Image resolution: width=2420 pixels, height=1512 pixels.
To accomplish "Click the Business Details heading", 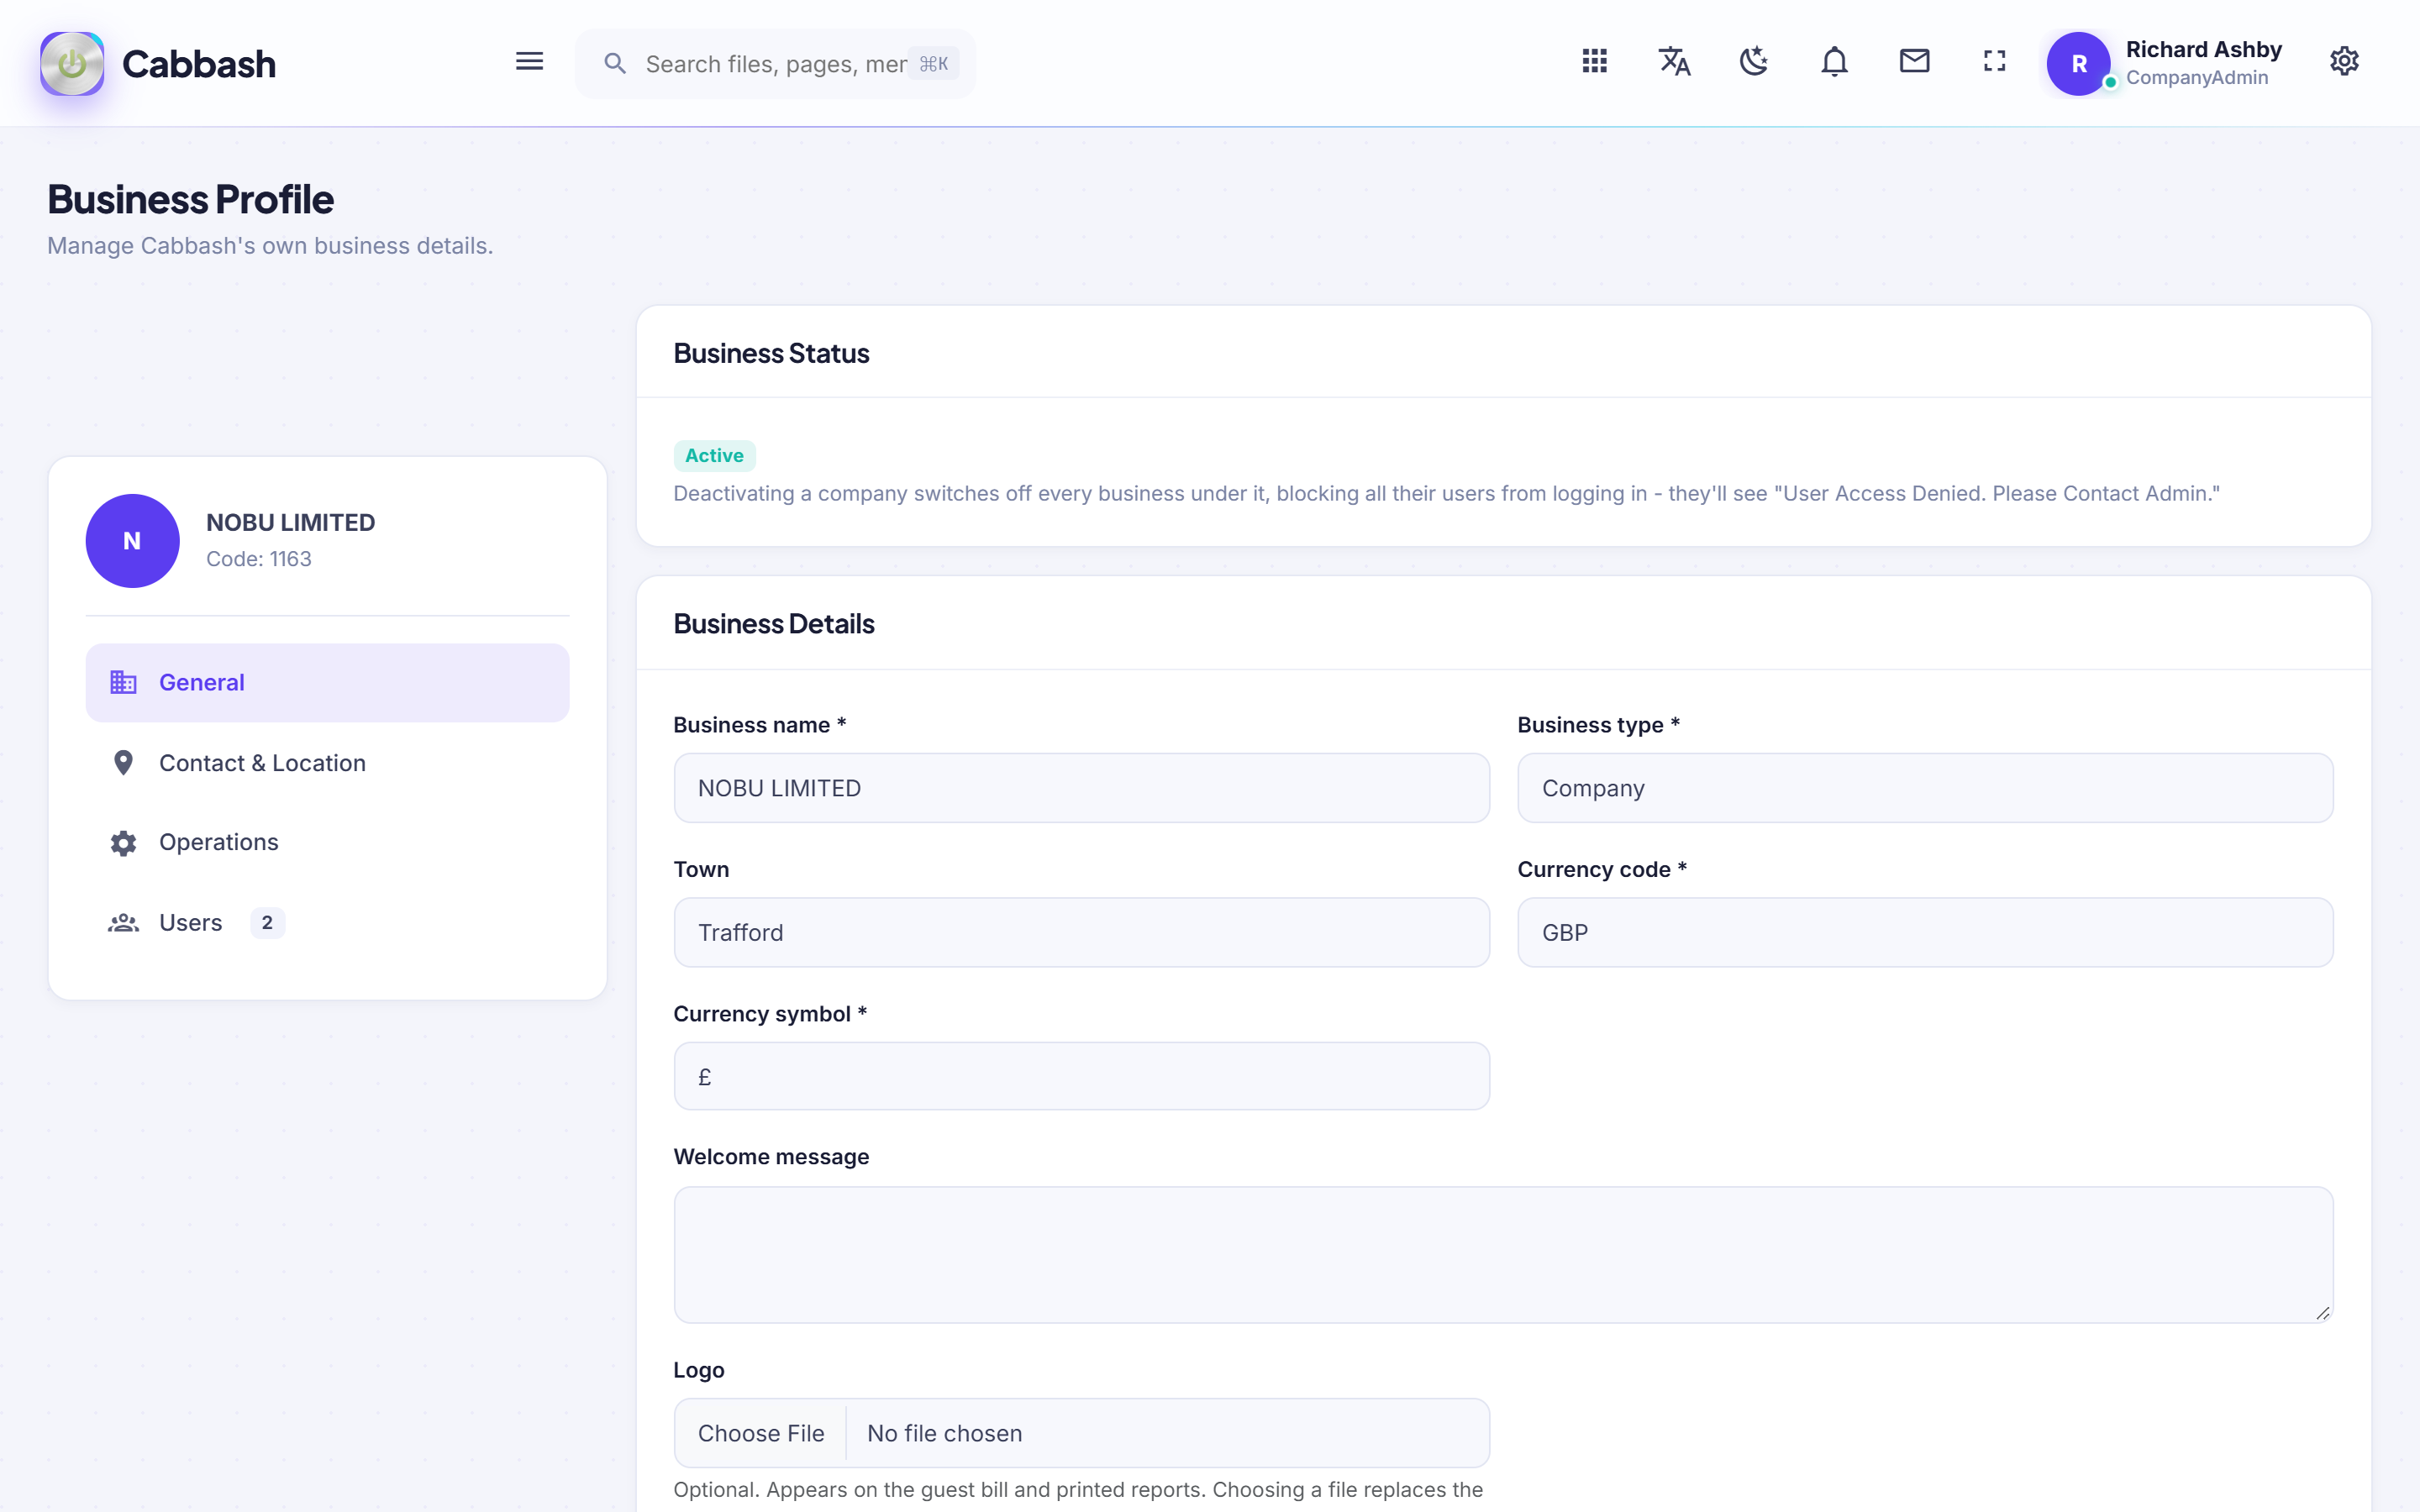I will pyautogui.click(x=774, y=623).
